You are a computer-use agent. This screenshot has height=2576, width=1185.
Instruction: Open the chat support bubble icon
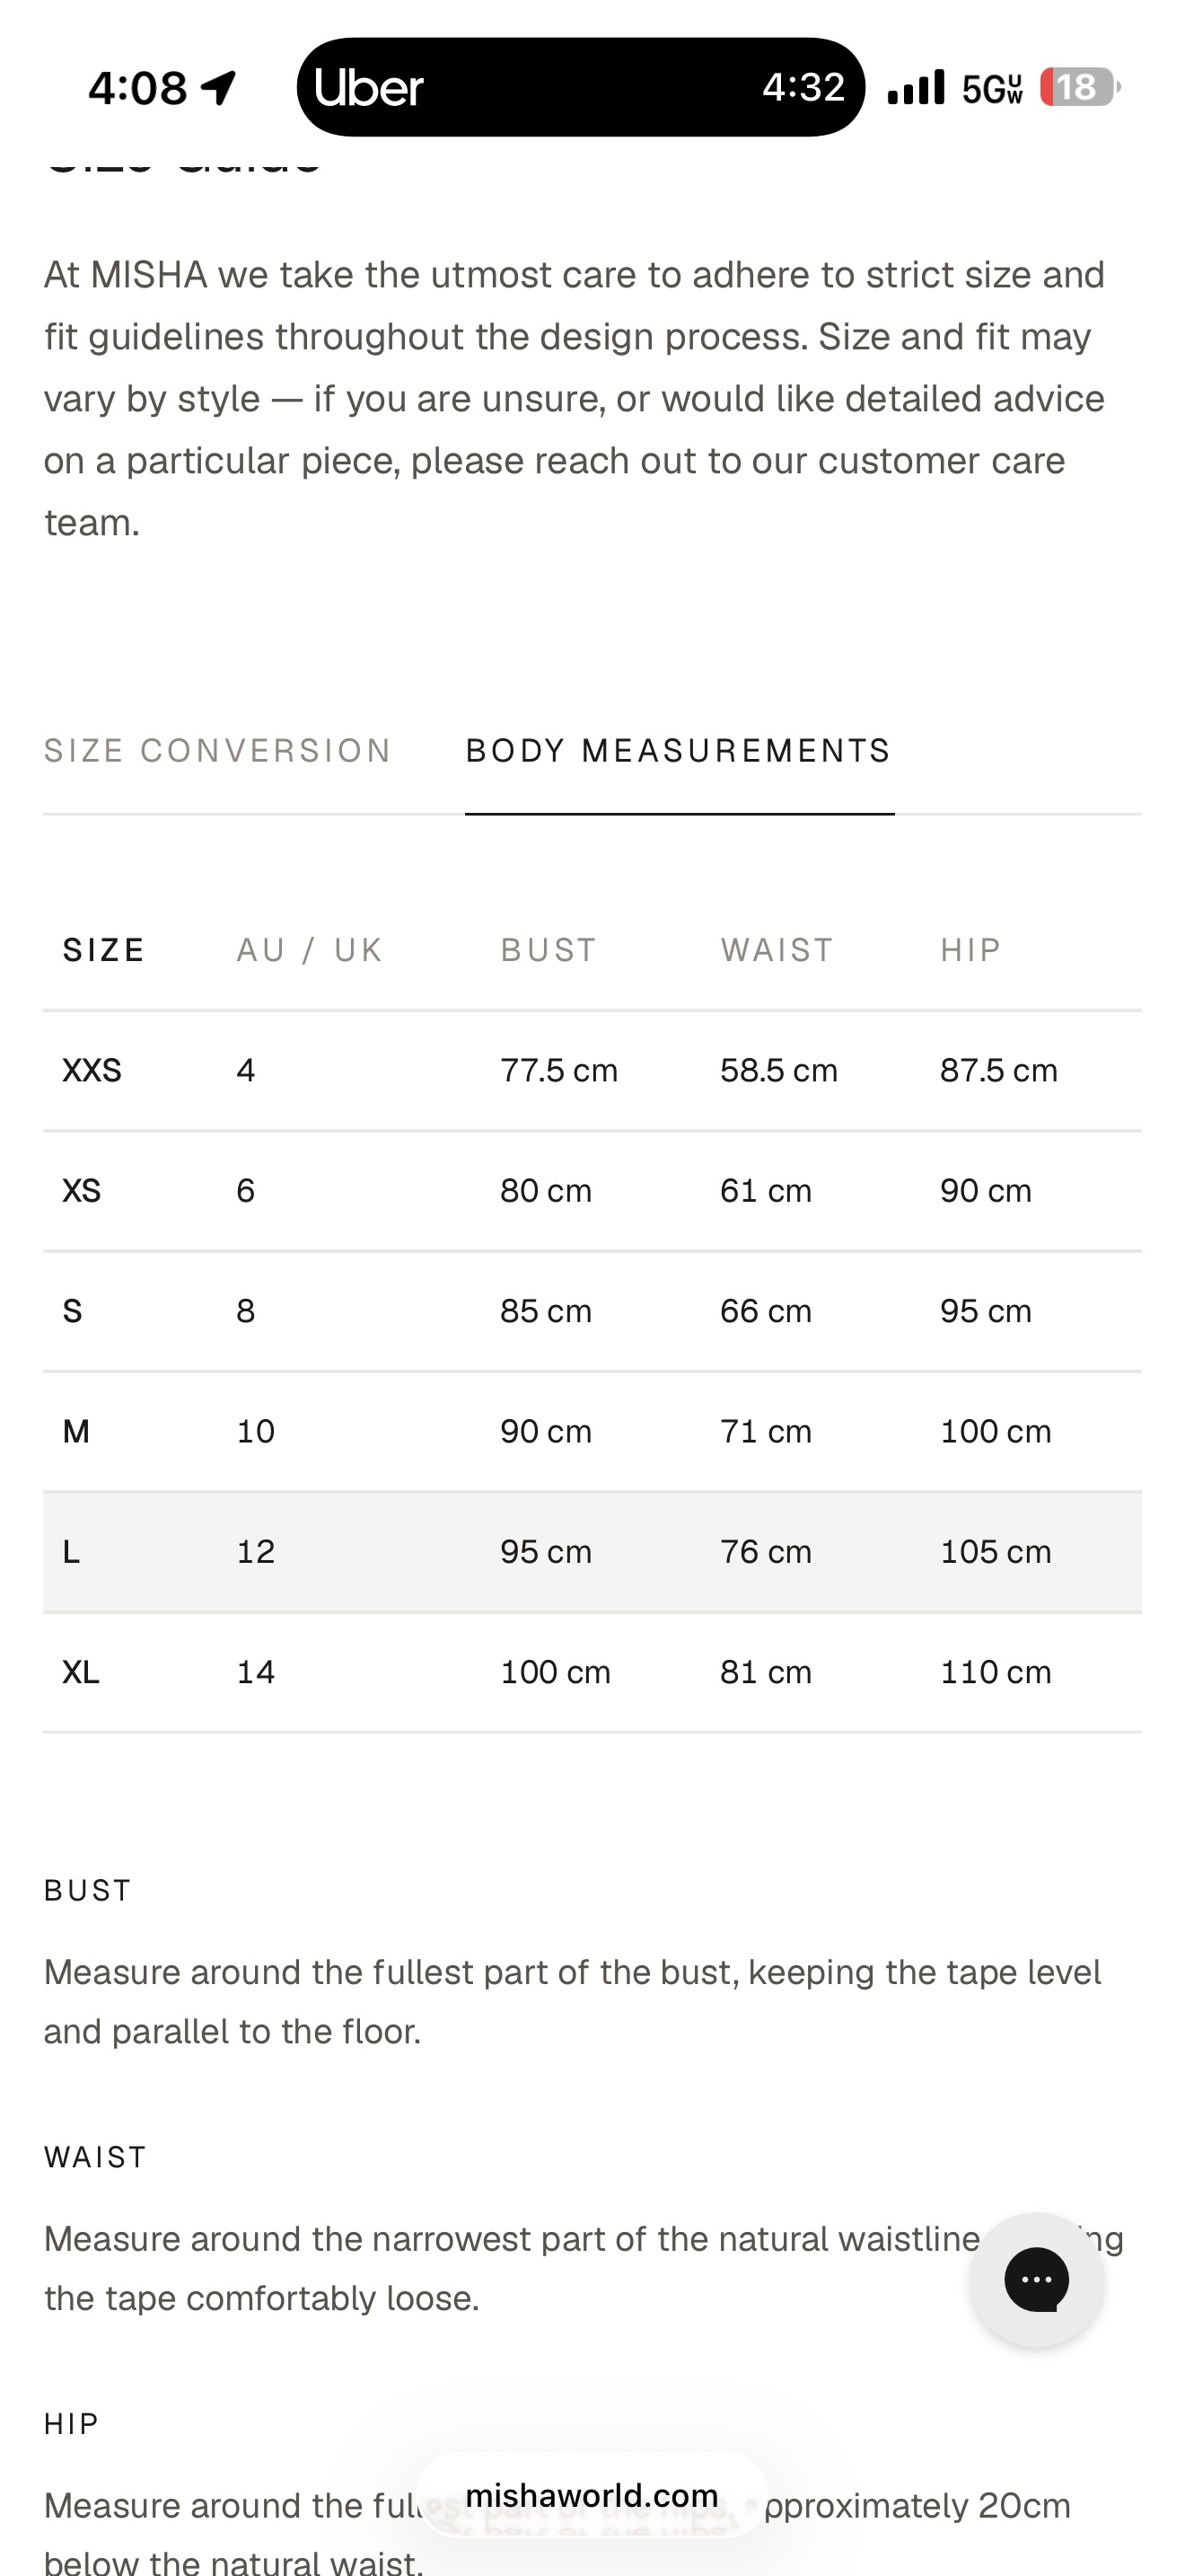[1036, 2279]
